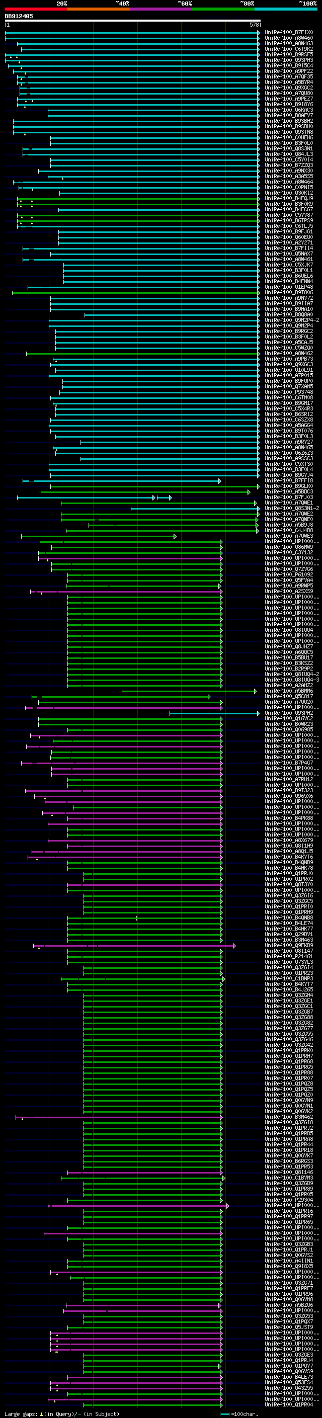
Task: Click the red ~20% identity legend segment
Action: 36,9
